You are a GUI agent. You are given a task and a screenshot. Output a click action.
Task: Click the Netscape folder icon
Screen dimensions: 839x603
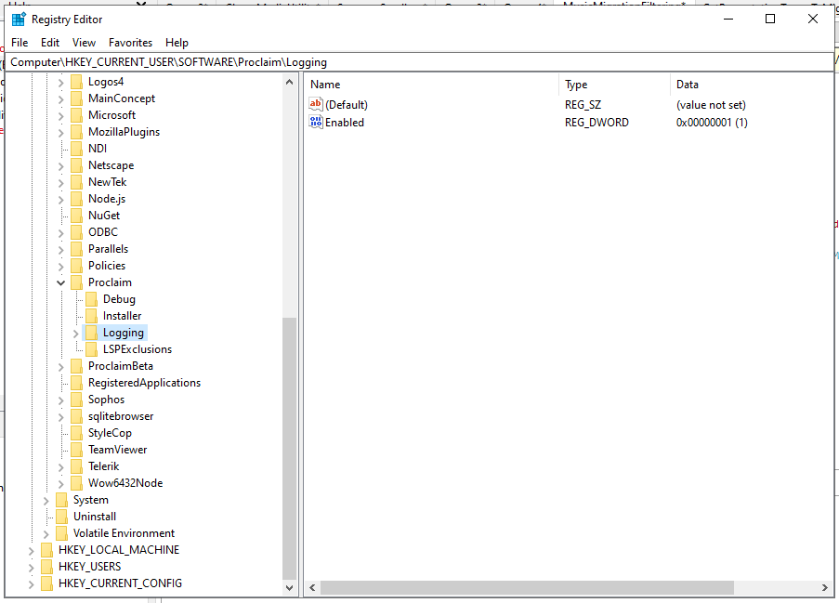pos(77,165)
